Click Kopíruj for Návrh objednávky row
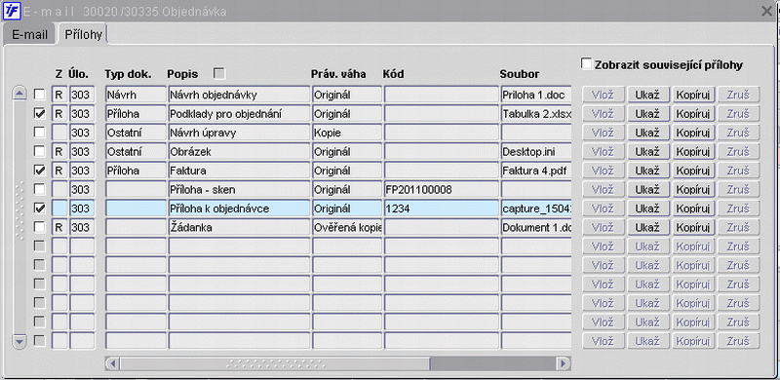780x380 pixels. point(694,95)
